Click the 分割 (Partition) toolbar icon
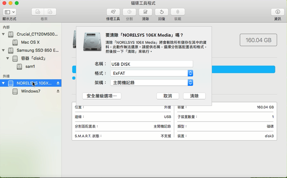The height and width of the screenshot is (178, 287). pos(129,12)
